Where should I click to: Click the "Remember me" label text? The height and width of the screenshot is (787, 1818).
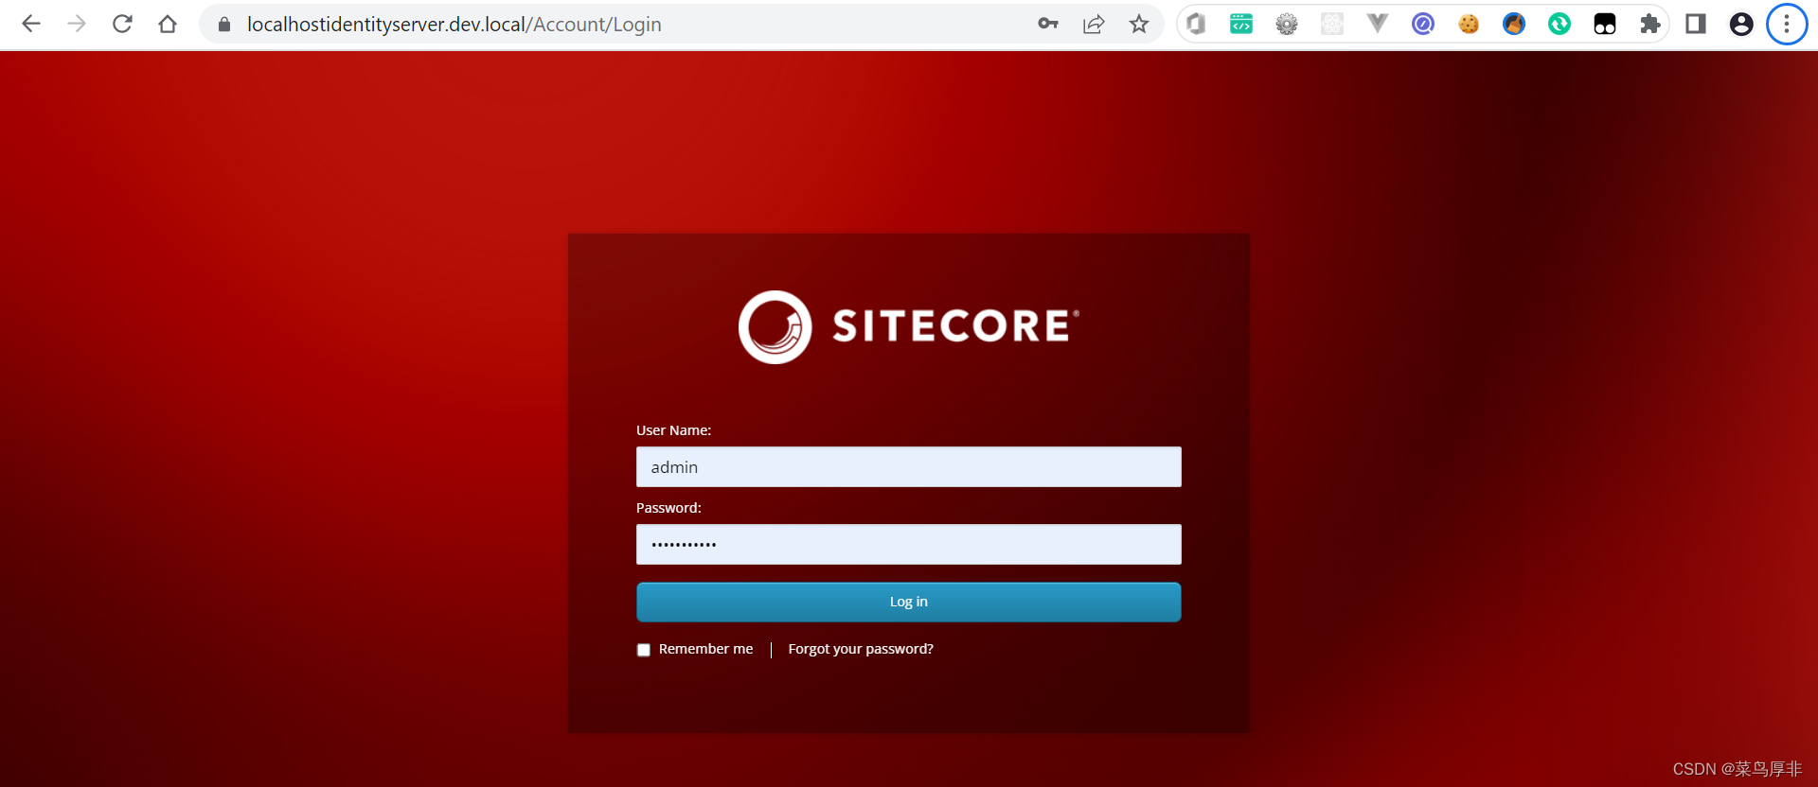[x=706, y=649]
